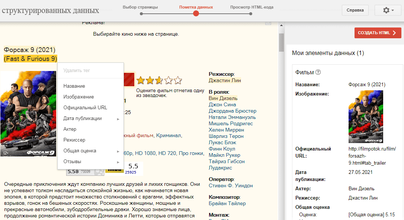Open the Лудакрис actor link
Image resolution: width=404 pixels, height=220 pixels.
tap(220, 168)
